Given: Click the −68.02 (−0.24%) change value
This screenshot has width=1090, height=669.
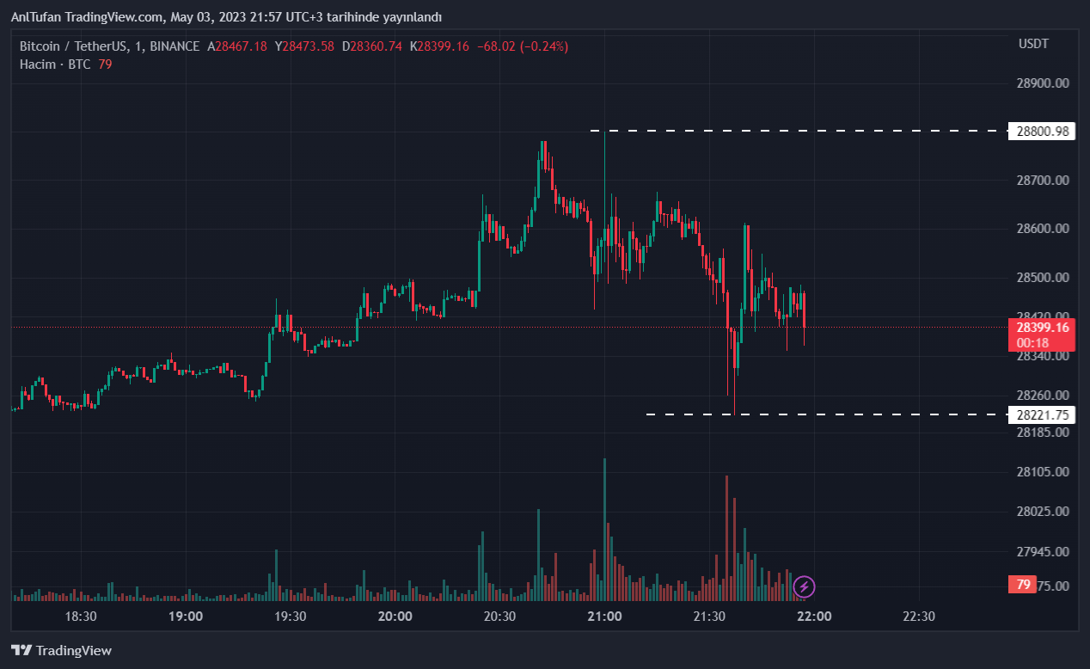Looking at the screenshot, I should point(522,46).
